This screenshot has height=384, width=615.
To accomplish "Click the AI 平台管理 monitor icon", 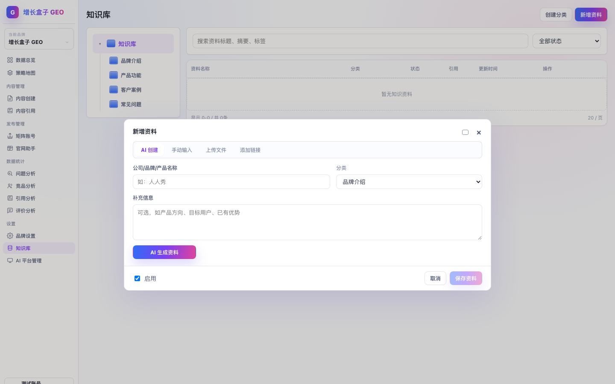I will (x=10, y=261).
